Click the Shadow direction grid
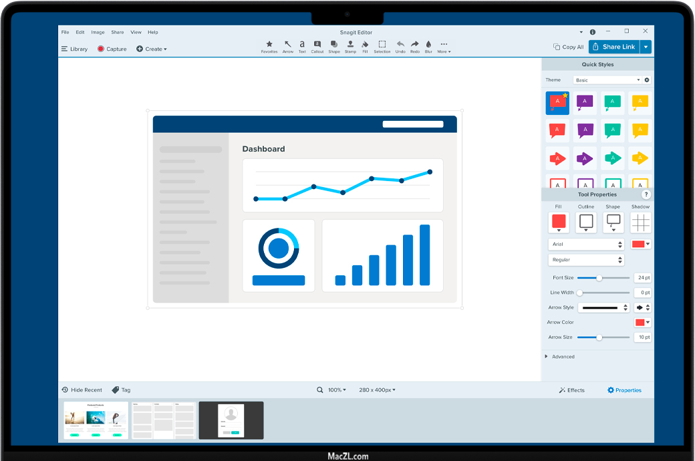 640,222
